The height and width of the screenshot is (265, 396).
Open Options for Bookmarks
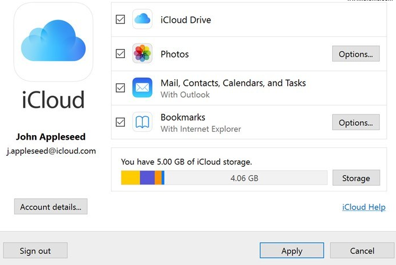[x=356, y=122]
